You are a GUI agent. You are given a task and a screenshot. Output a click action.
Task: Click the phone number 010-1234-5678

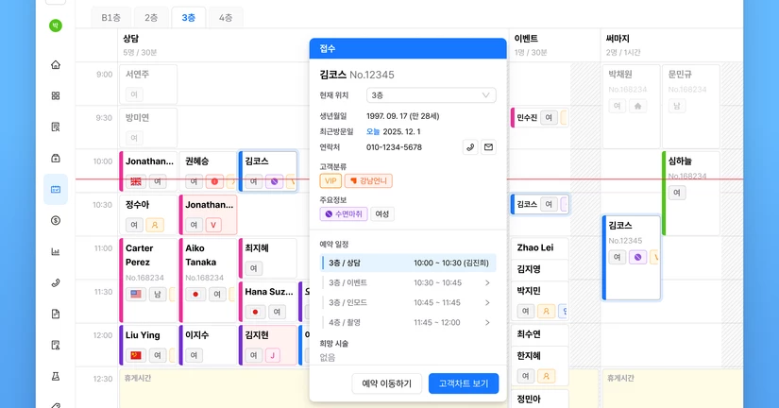coord(394,147)
